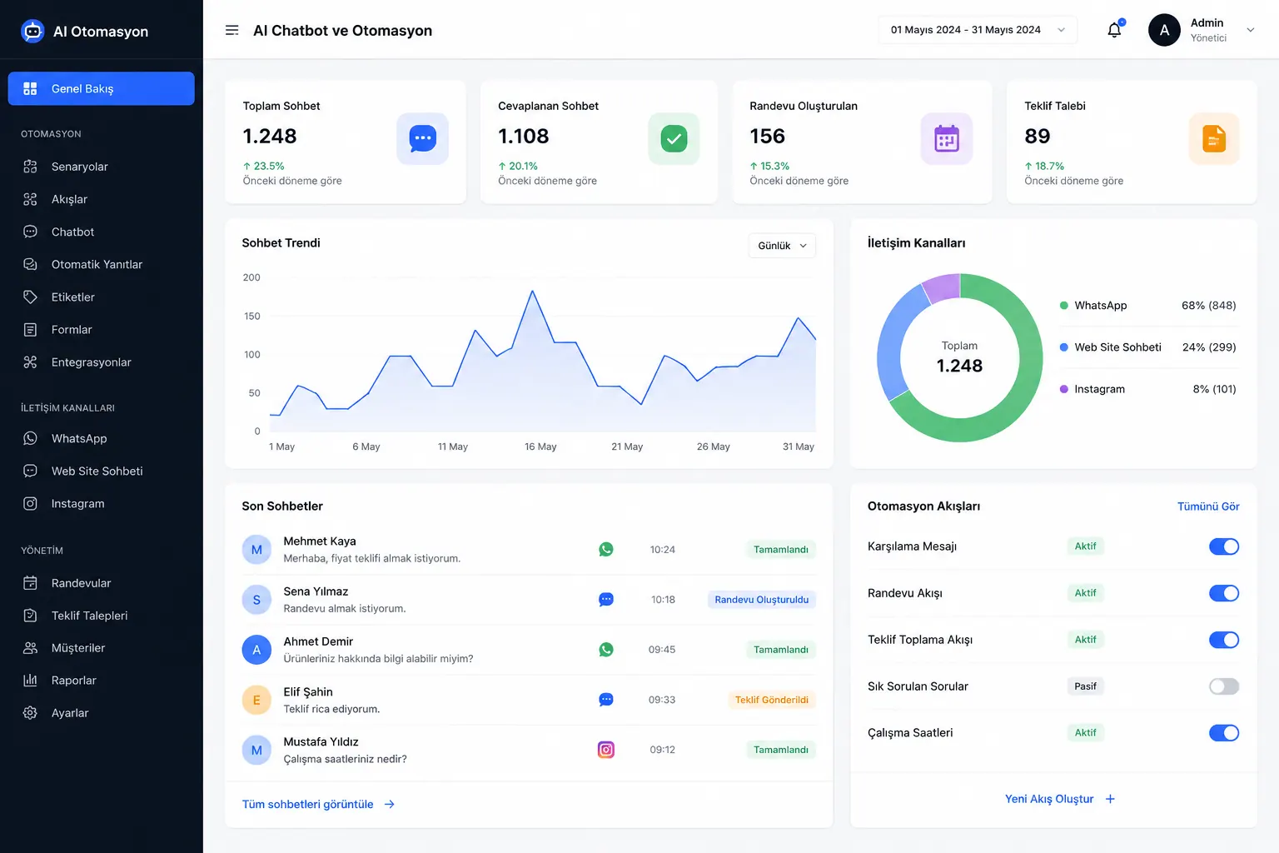
Task: Disable the Randevu Akışı toggle
Action: point(1224,593)
